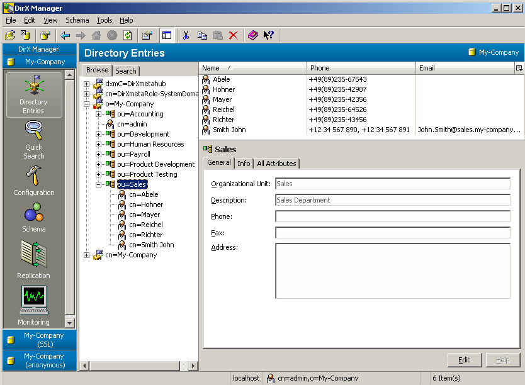Open the Replication view in sidebar

pyautogui.click(x=34, y=259)
